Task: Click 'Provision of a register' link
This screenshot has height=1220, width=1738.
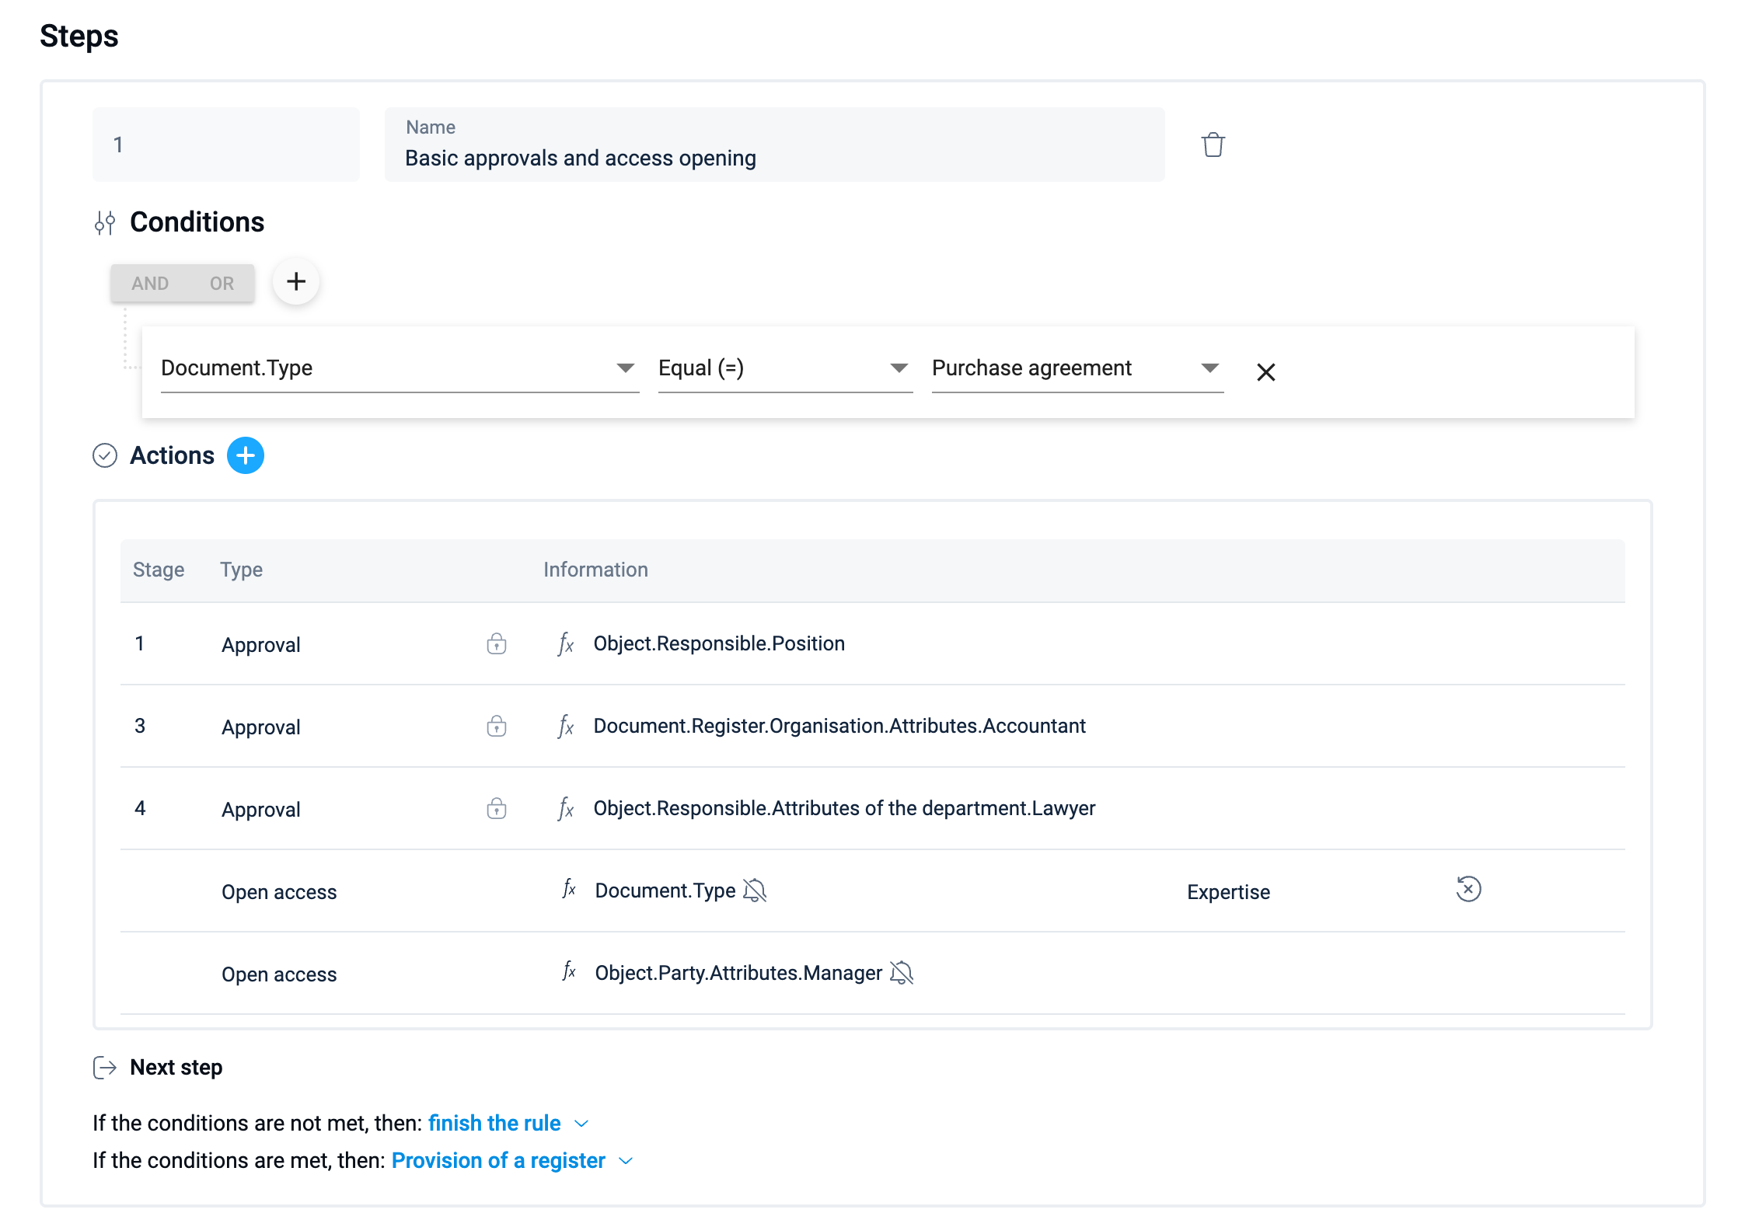Action: tap(498, 1160)
